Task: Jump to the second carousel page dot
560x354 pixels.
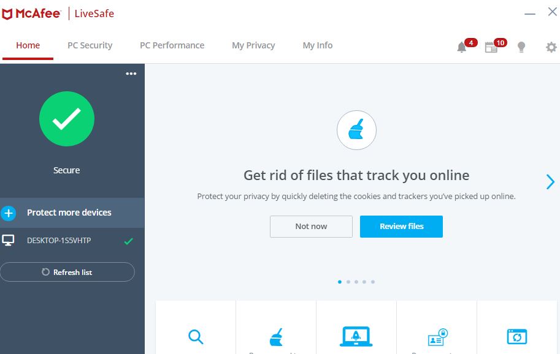Action: coord(348,282)
